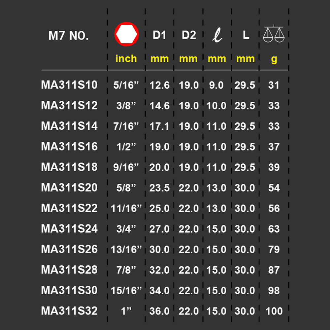This screenshot has height=330, width=330.
Task: Click the 11/16" size value
Action: pyautogui.click(x=126, y=209)
